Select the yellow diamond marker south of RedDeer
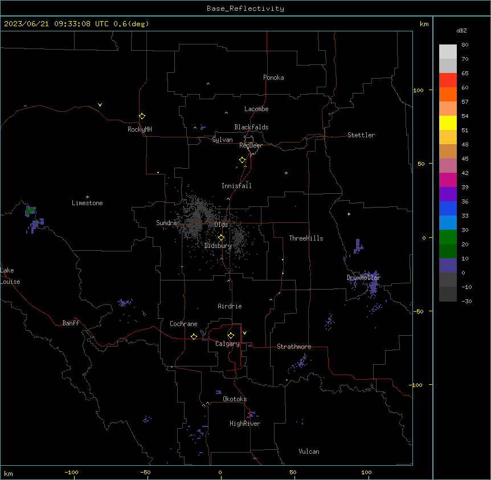The height and width of the screenshot is (480, 491). coord(243,160)
